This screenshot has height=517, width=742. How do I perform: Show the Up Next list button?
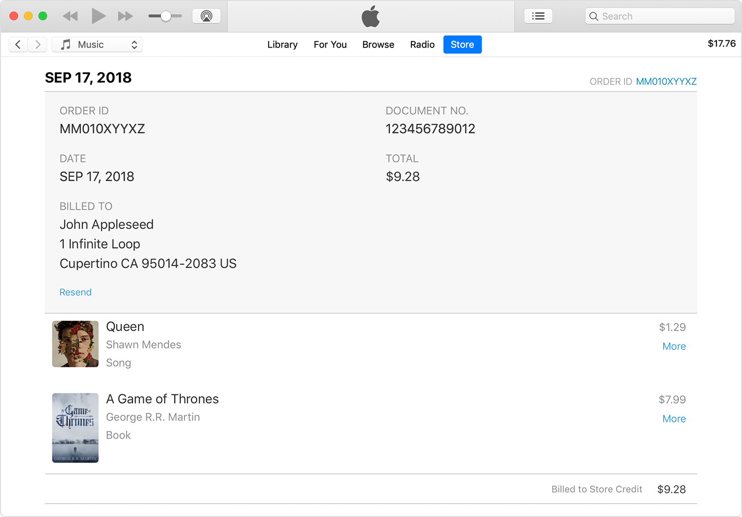point(538,16)
